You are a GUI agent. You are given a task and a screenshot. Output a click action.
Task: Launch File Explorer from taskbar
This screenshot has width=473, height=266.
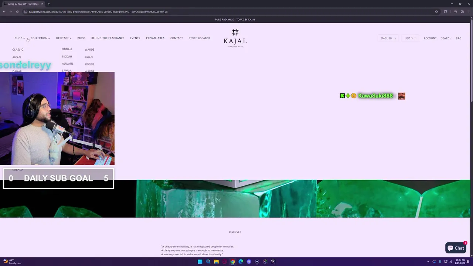click(216, 262)
